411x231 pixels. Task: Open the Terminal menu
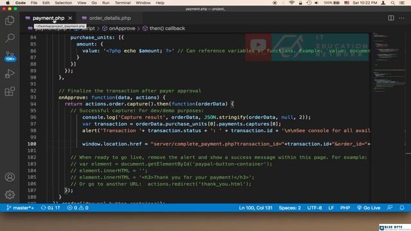click(x=123, y=3)
